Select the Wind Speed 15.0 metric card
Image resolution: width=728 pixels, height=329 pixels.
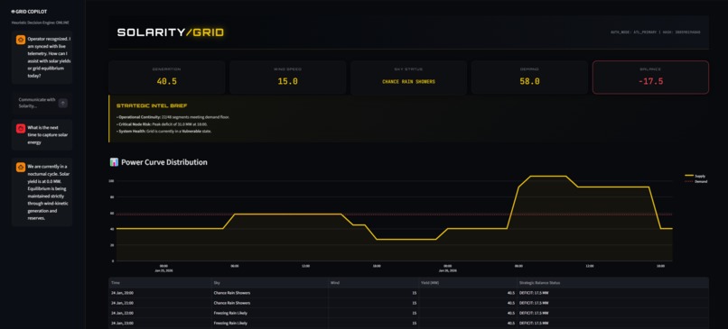click(288, 78)
